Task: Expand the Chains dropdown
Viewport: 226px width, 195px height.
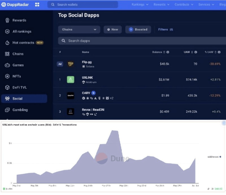Action: [79, 29]
